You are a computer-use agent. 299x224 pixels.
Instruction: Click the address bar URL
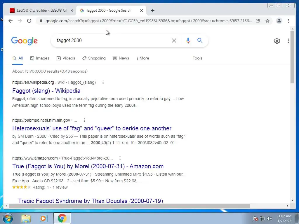(x=149, y=21)
